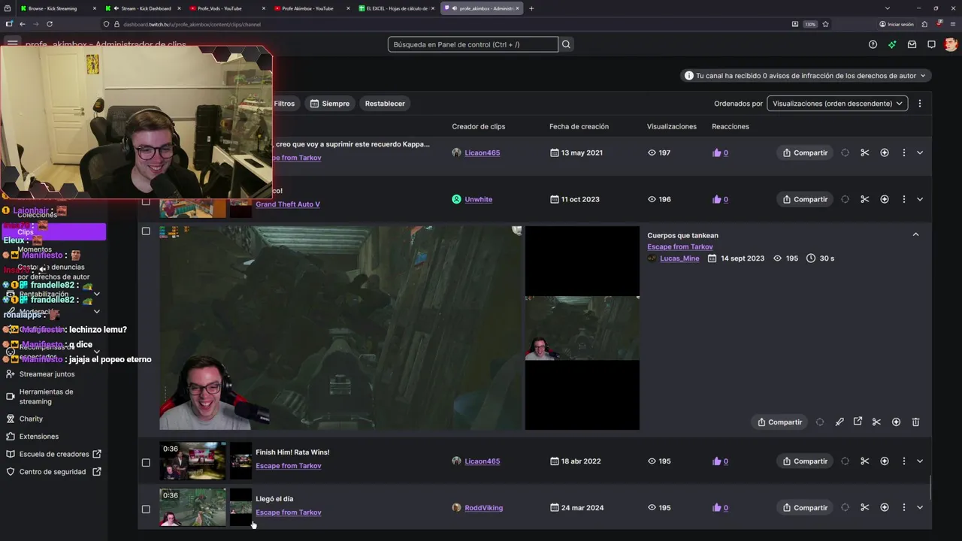
Task: Select checkbox for Finish Him! Rata Wins! clip
Action: tap(146, 463)
